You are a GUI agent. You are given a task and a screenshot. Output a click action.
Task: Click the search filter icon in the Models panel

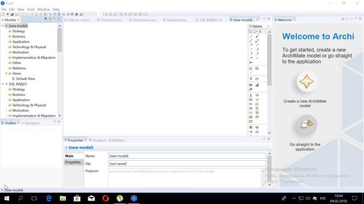pyautogui.click(x=45, y=19)
